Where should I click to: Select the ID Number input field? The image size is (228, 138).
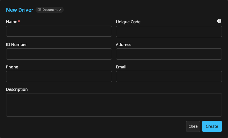click(59, 54)
